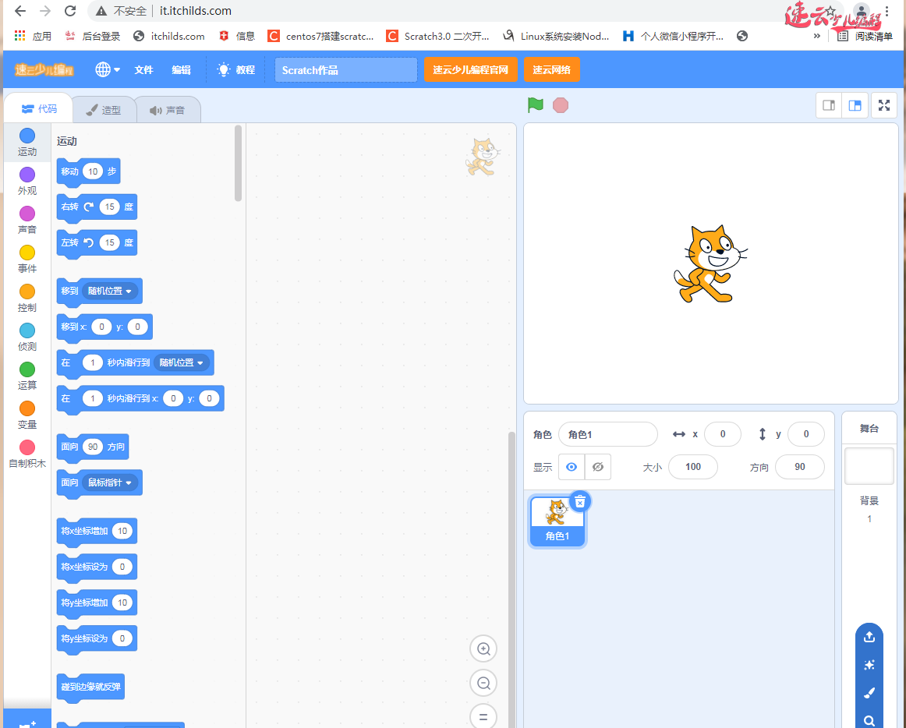Switch to the 造型 tab
The height and width of the screenshot is (728, 906).
coord(104,110)
